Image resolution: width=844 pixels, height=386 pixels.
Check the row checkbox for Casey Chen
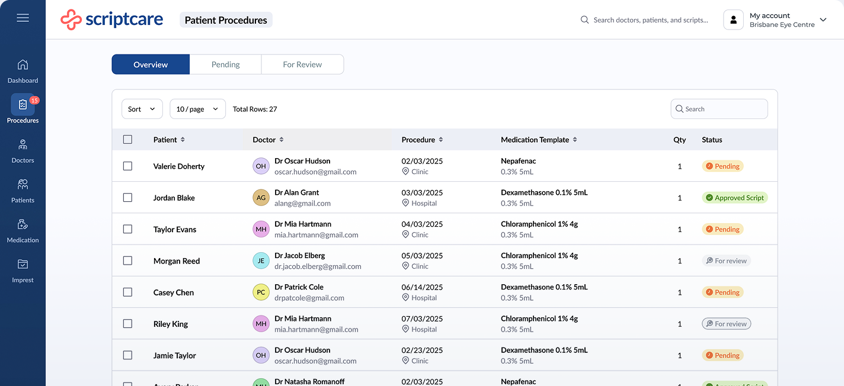point(127,292)
